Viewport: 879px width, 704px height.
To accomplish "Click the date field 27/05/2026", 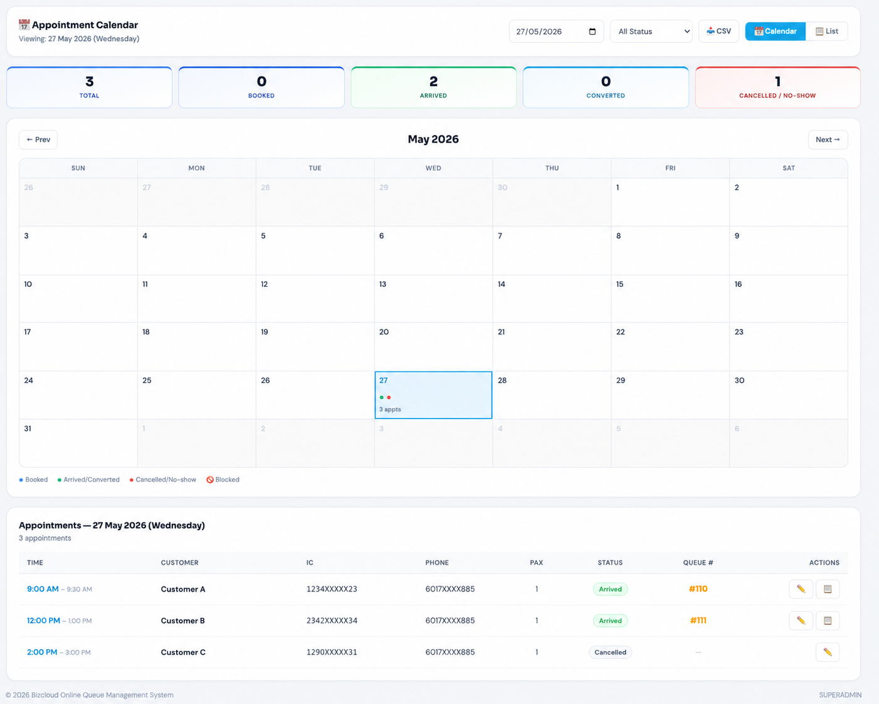I will point(556,31).
